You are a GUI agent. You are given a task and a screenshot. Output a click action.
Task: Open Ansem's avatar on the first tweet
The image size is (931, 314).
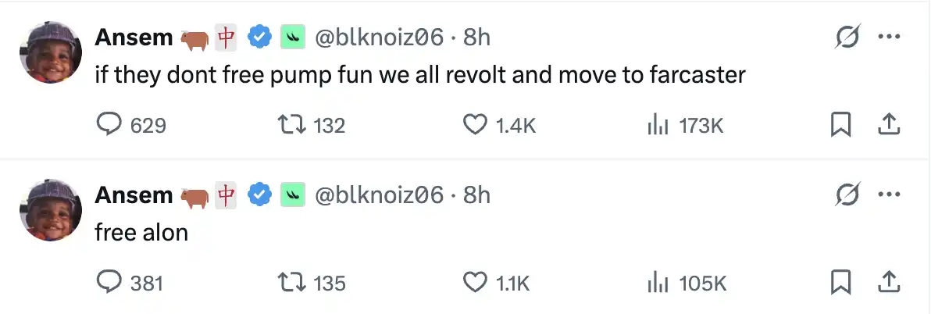click(x=50, y=51)
